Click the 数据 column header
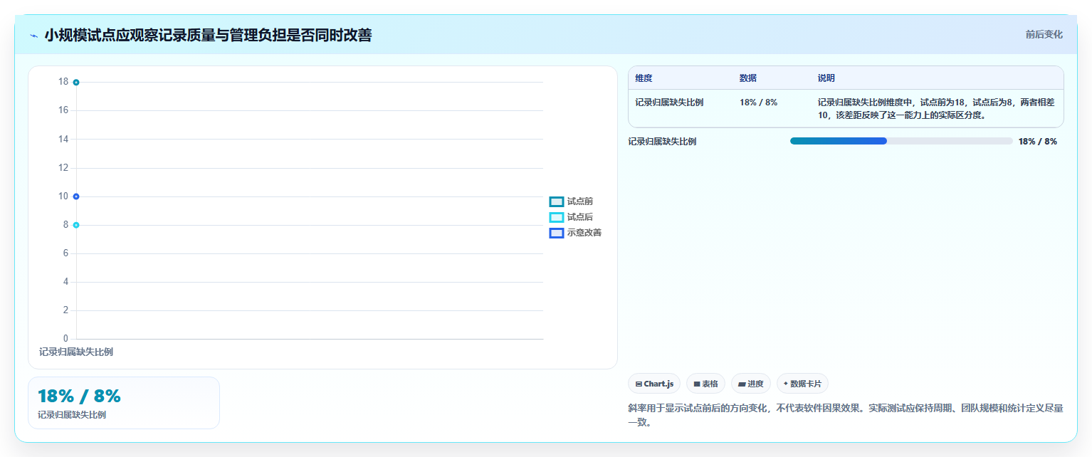Image resolution: width=1092 pixels, height=457 pixels. click(748, 78)
